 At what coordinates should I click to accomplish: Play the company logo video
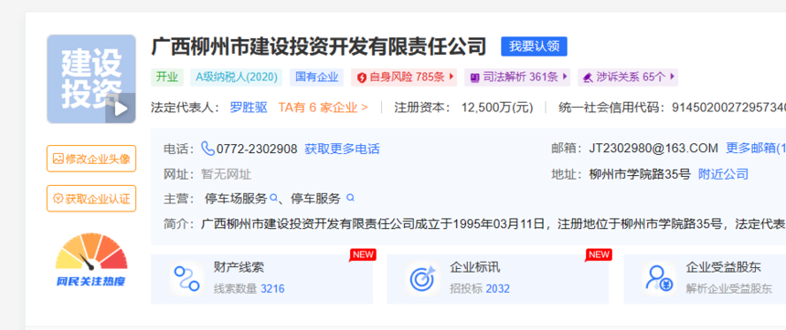click(121, 108)
